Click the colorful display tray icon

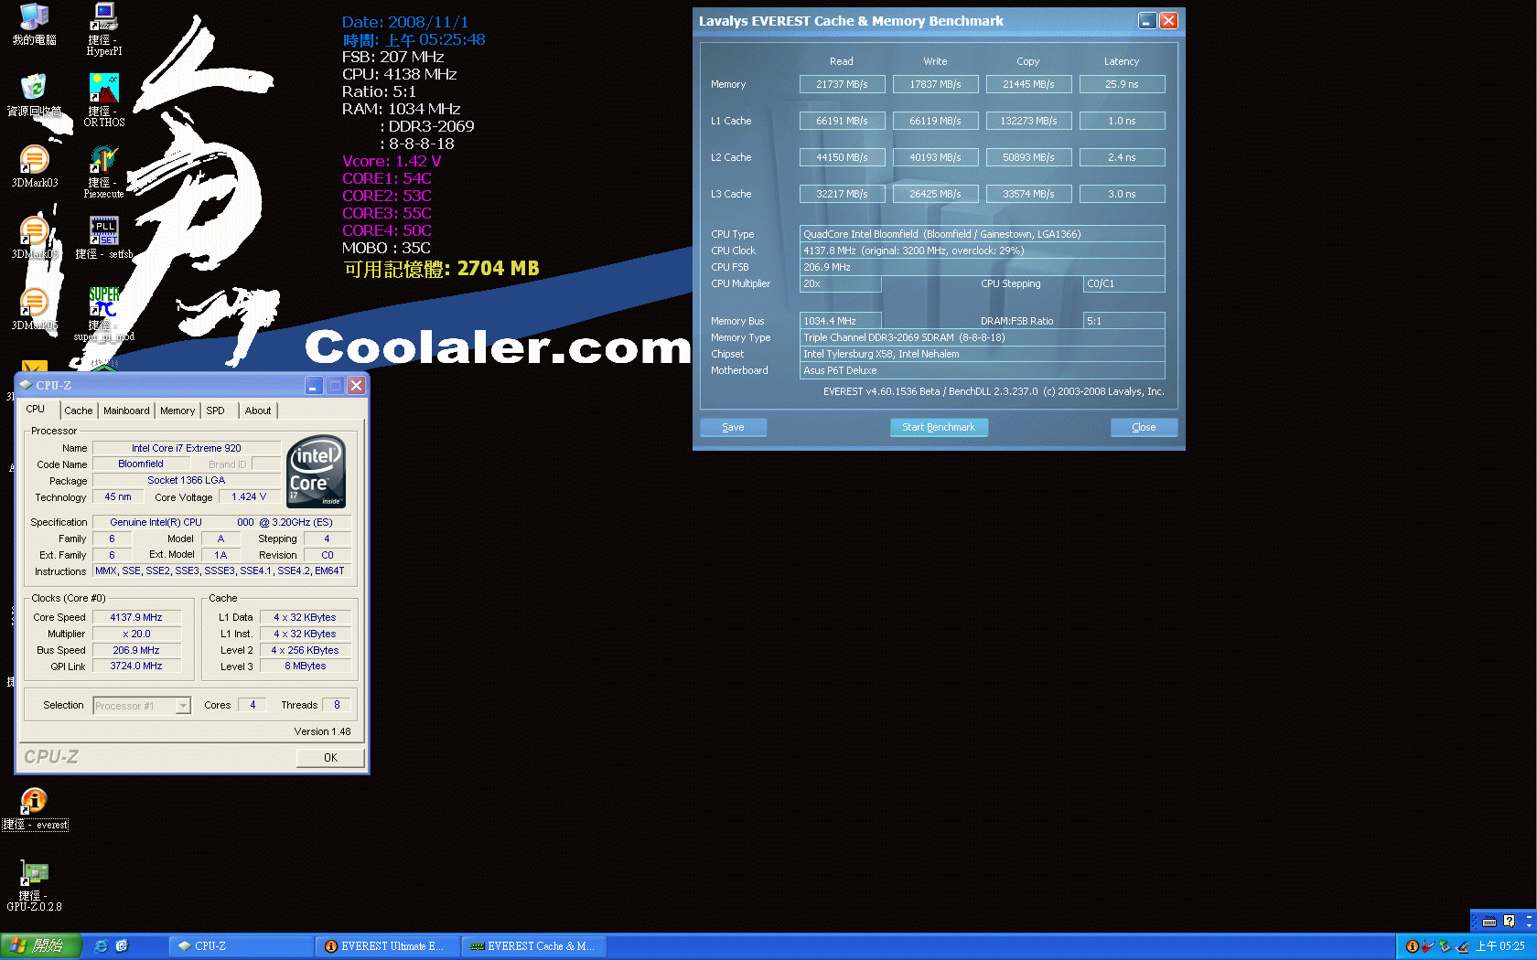pyautogui.click(x=1462, y=946)
